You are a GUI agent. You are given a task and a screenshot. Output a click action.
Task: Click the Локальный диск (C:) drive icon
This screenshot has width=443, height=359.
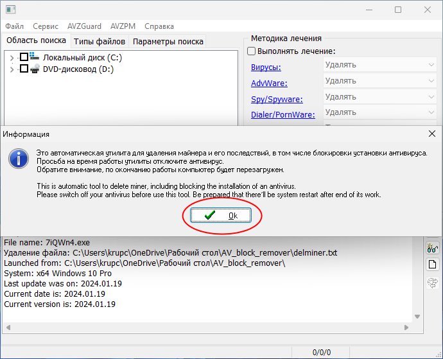(x=35, y=57)
